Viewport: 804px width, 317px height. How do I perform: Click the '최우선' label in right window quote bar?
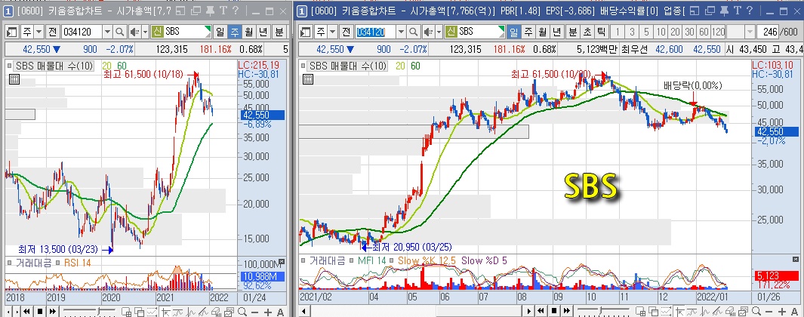[x=636, y=50]
